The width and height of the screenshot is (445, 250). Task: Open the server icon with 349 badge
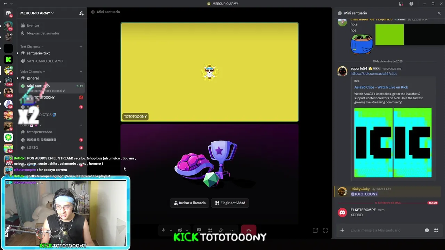coord(8,82)
